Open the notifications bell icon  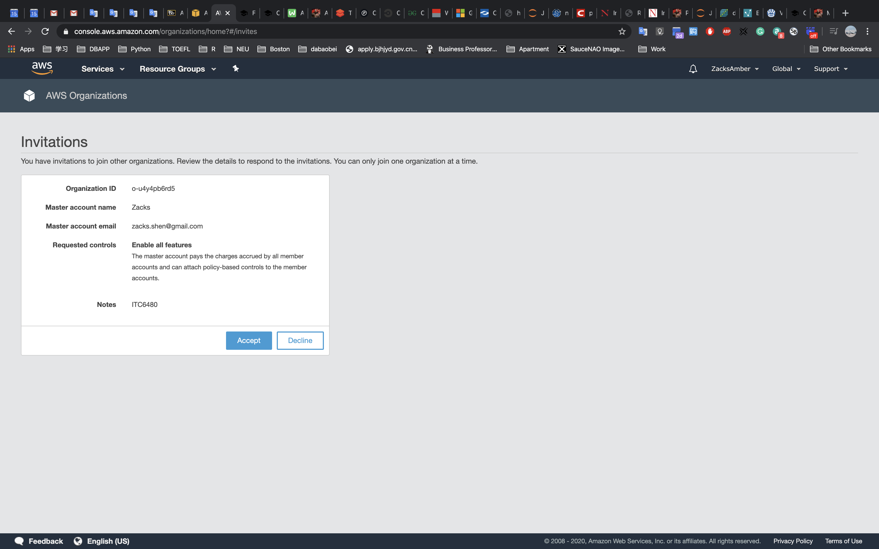click(x=693, y=69)
